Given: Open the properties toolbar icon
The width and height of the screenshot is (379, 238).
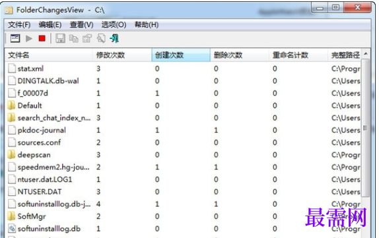Looking at the screenshot, I should (87, 38).
